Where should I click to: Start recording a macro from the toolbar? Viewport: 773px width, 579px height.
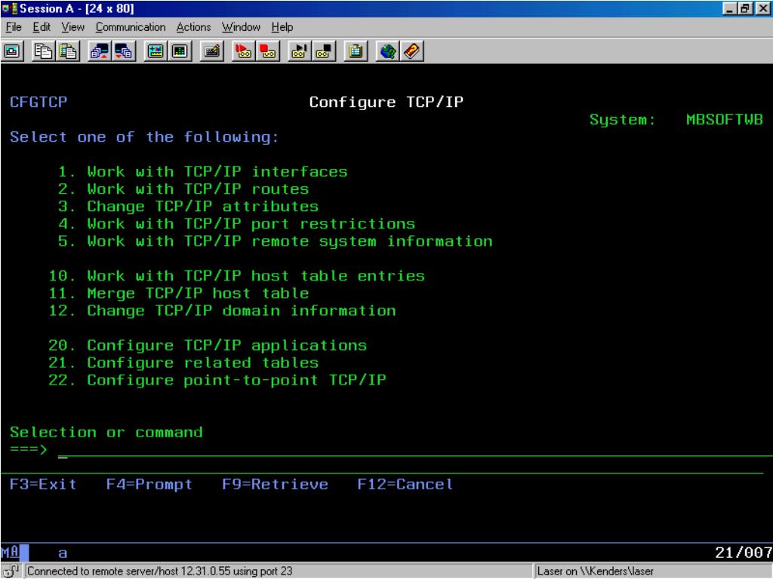point(243,51)
